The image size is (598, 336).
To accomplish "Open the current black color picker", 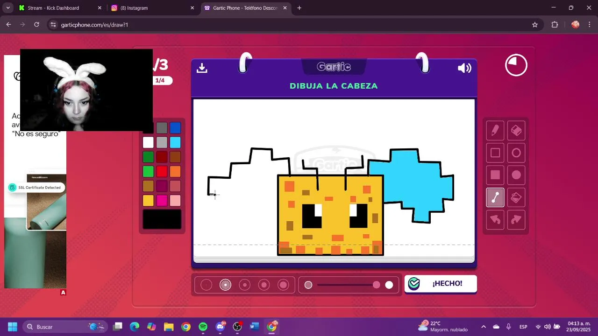I will point(162,219).
